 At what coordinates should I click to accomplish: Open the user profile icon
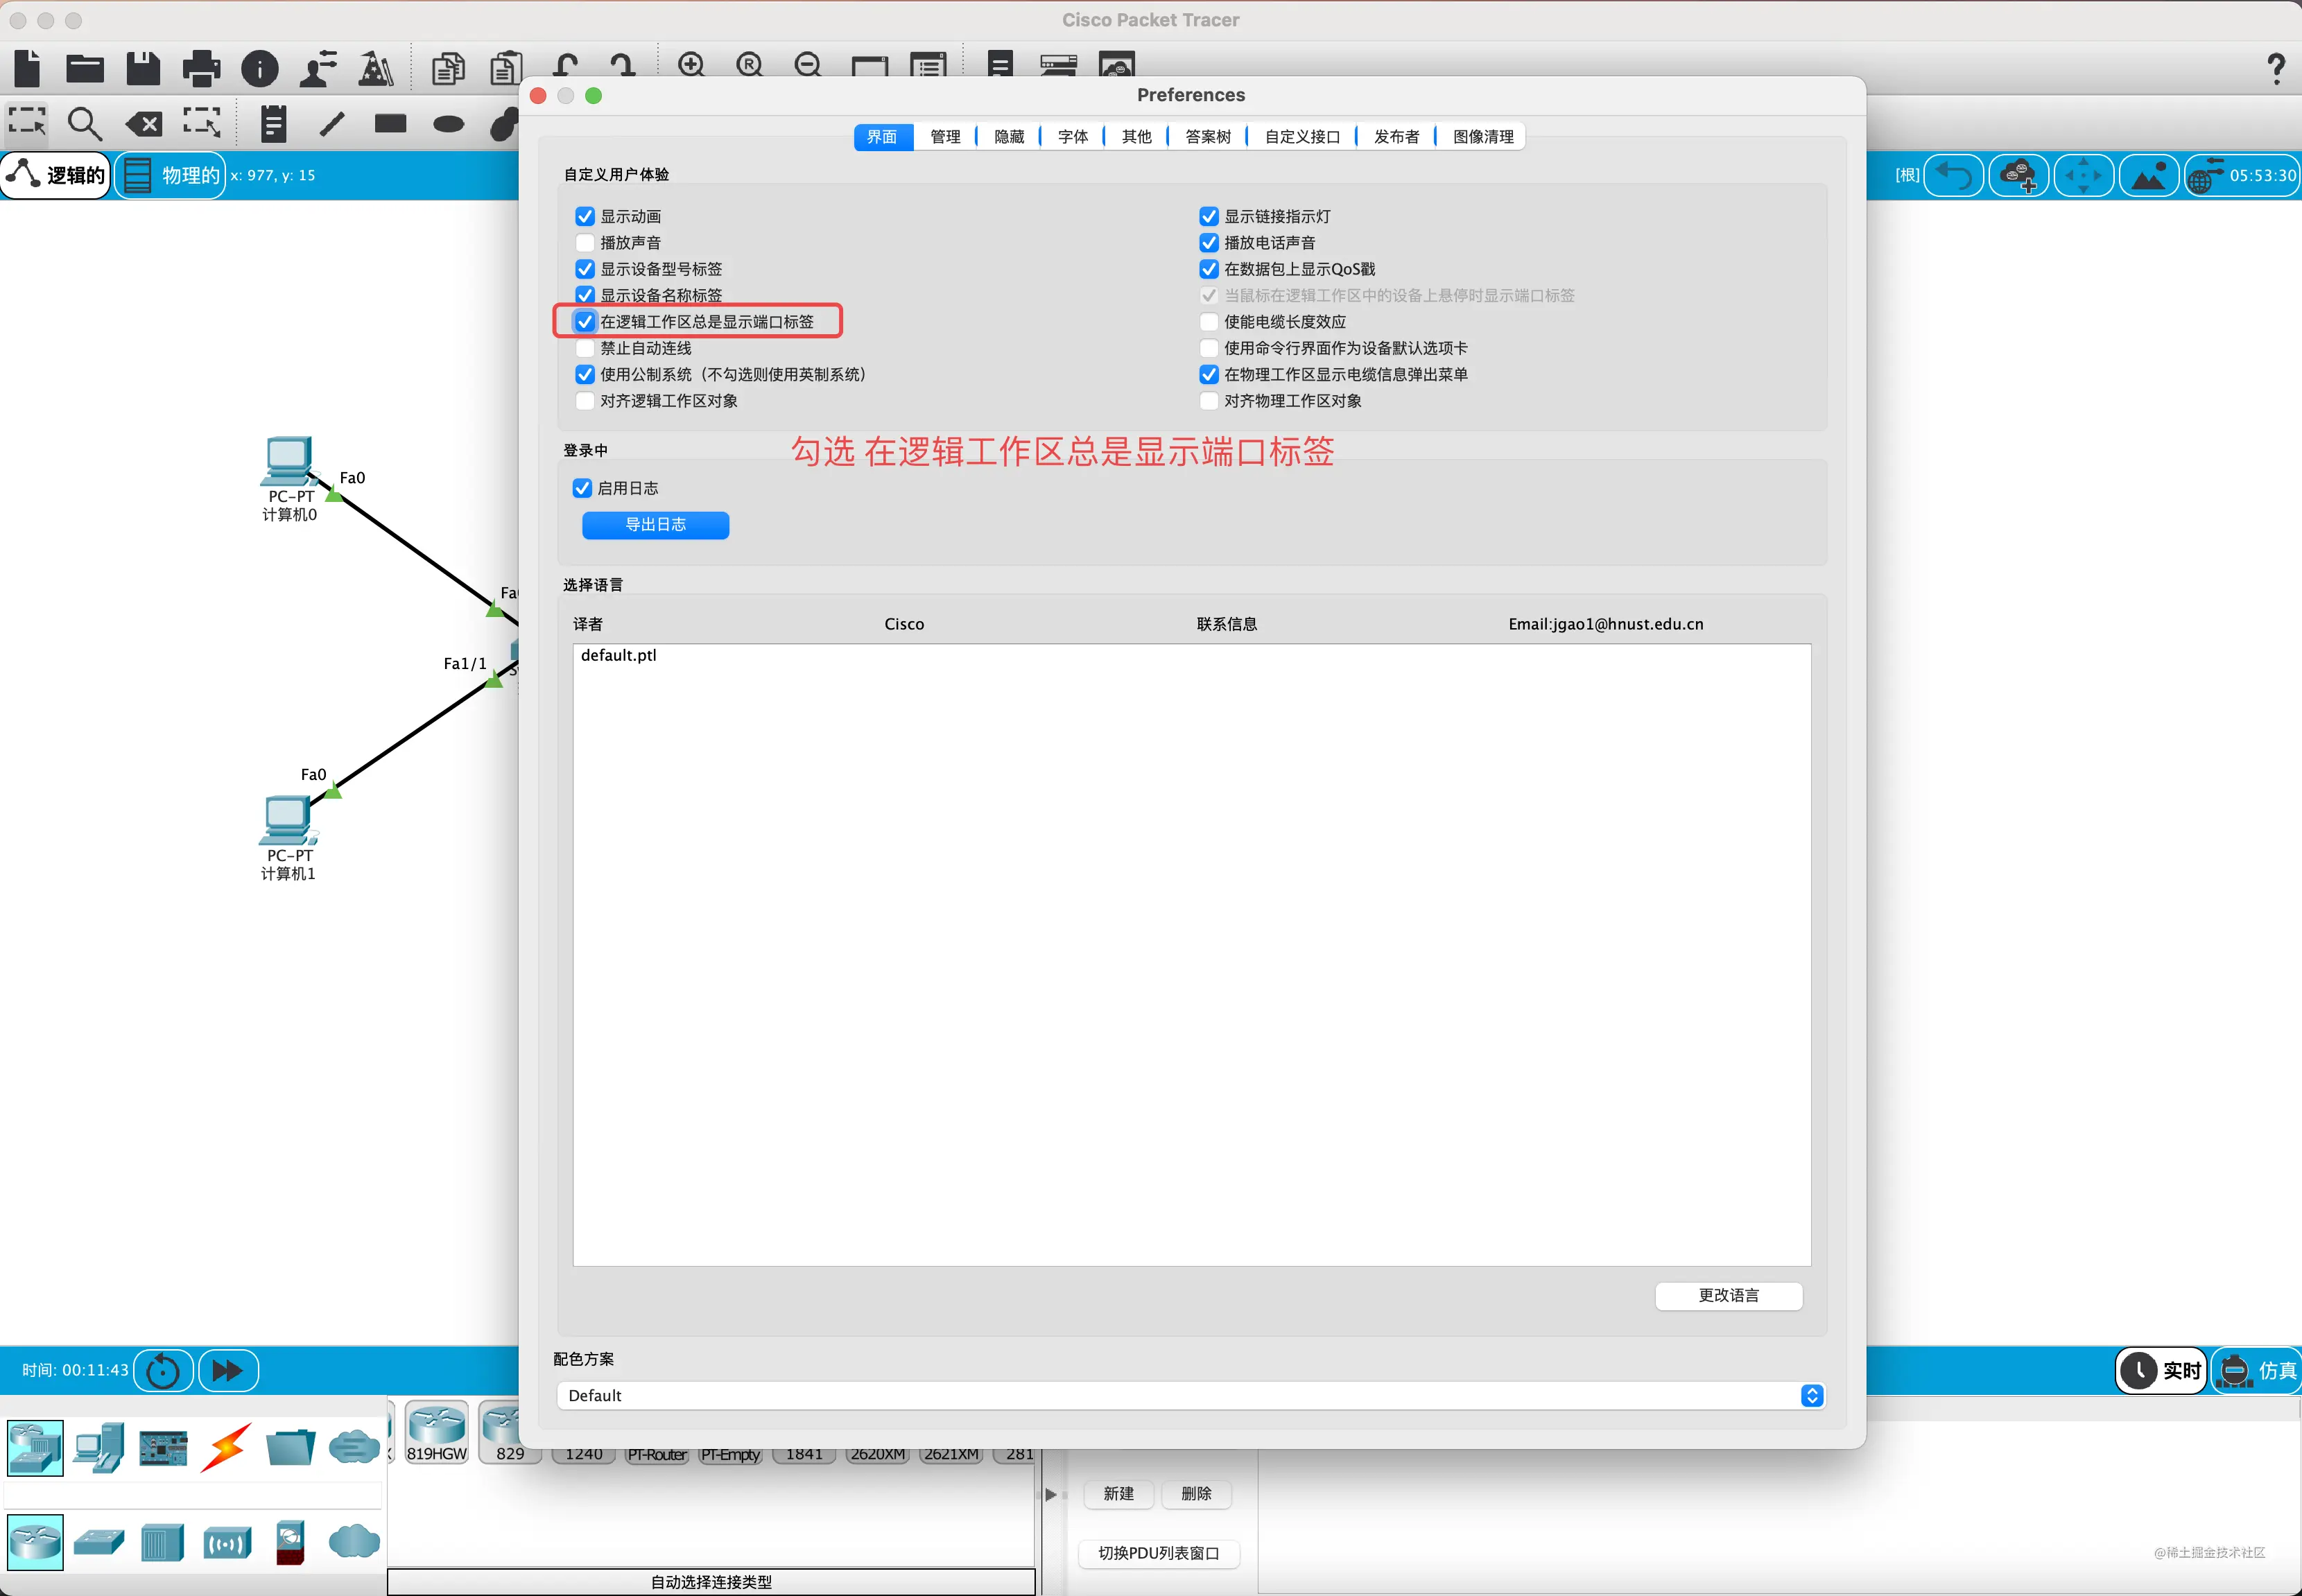pos(318,68)
